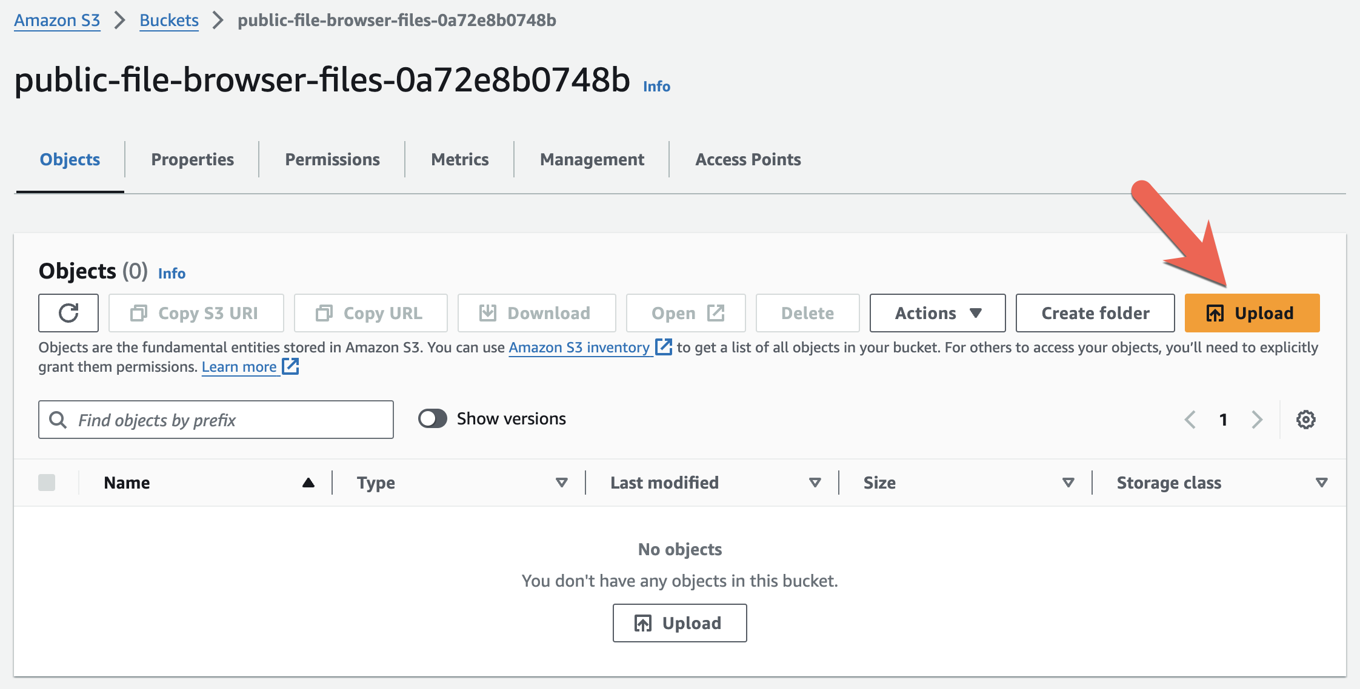Image resolution: width=1360 pixels, height=689 pixels.
Task: Open the table preferences gear icon
Action: click(1306, 419)
